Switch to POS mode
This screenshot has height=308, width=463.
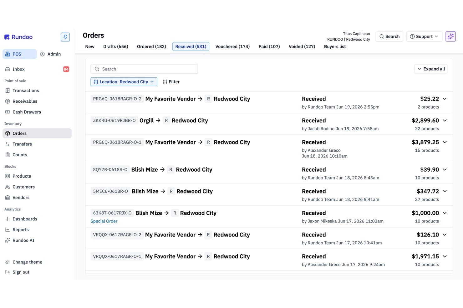(19, 54)
